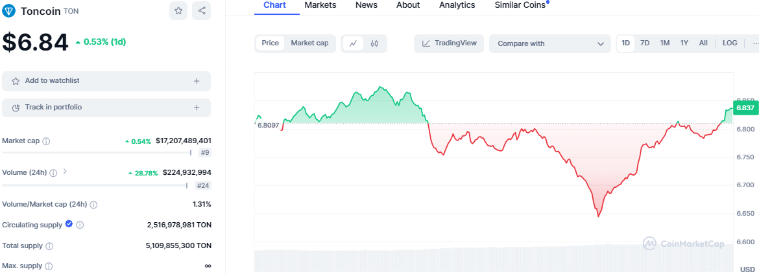The width and height of the screenshot is (759, 274).
Task: Click the 6.650 axis label
Action: (745, 214)
